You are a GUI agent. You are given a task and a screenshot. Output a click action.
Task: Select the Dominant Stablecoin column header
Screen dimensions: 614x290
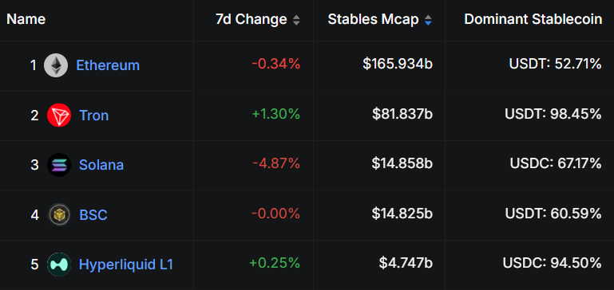tap(533, 19)
